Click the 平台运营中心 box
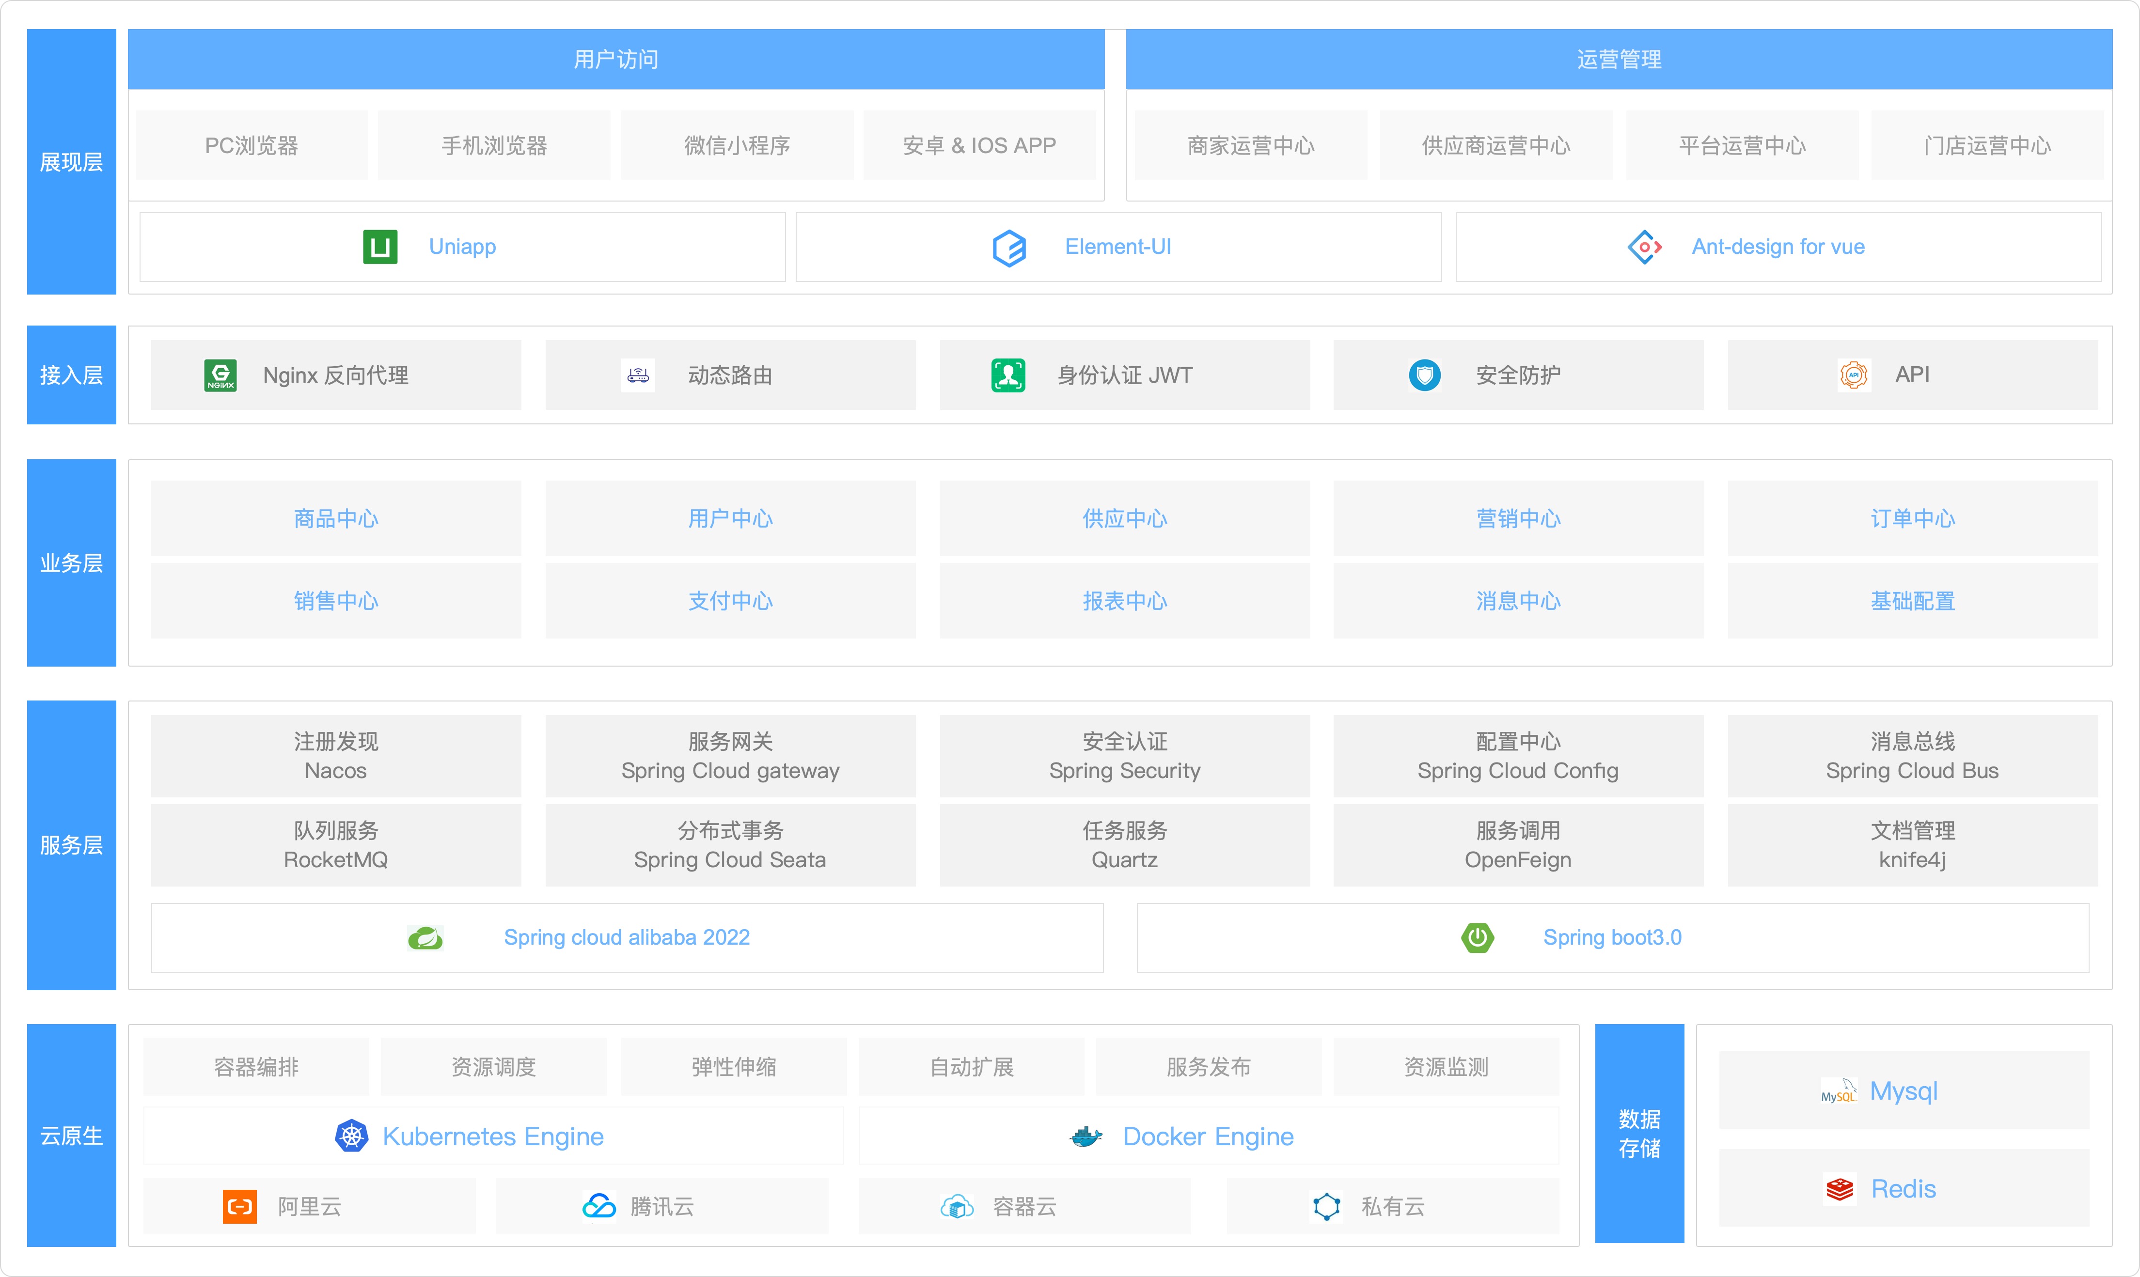This screenshot has width=2140, height=1277. tap(1742, 145)
